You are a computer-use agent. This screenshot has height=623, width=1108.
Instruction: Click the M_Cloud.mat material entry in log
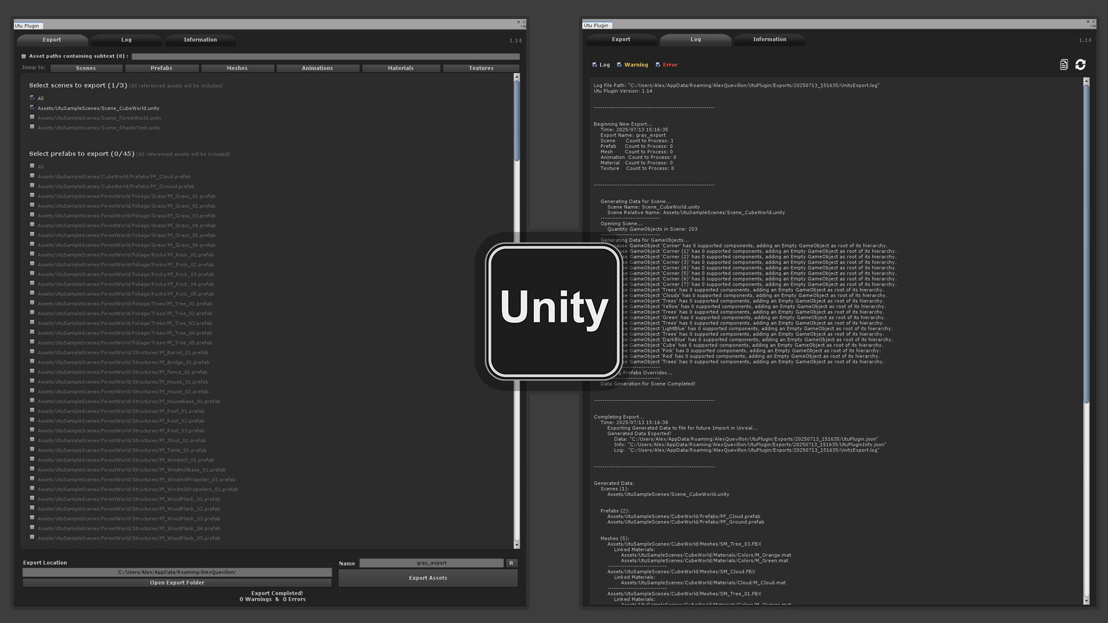point(703,583)
